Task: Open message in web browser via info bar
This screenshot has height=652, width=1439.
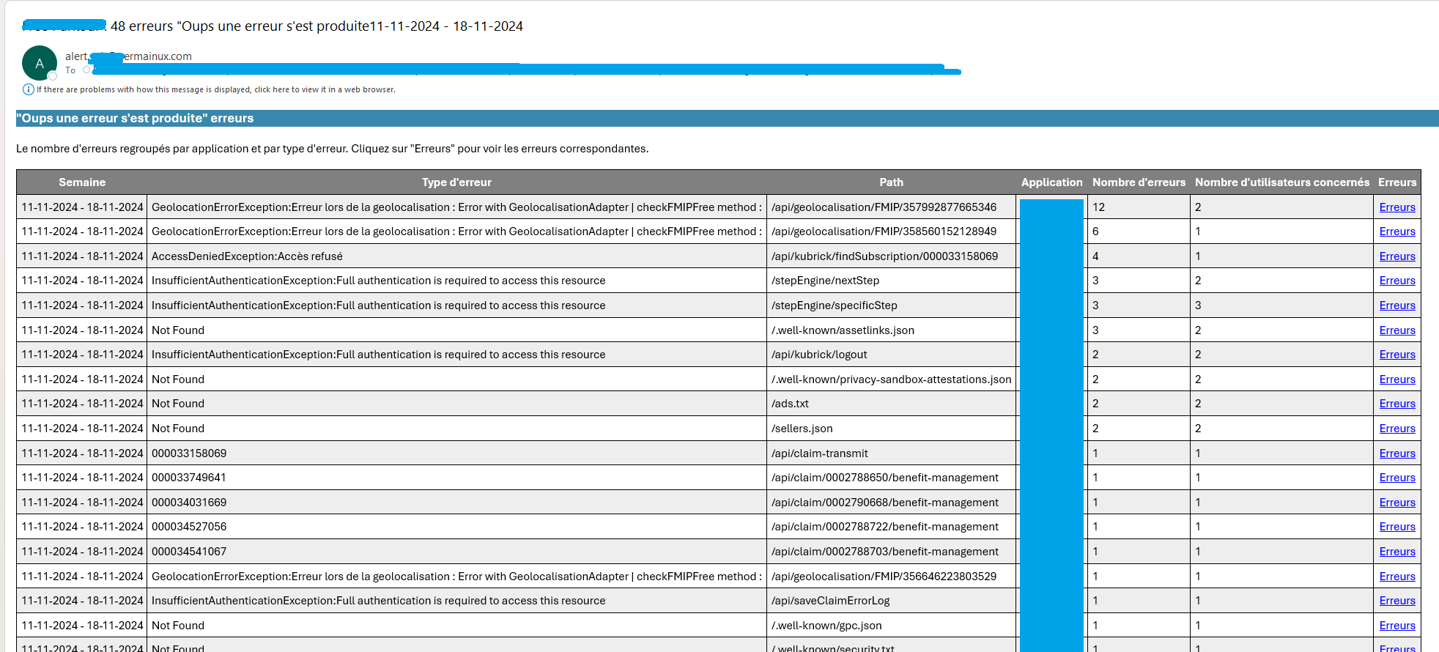Action: coord(215,89)
